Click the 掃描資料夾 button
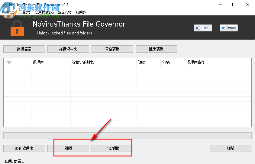Viewport: 255px width, 164px height. pyautogui.click(x=68, y=49)
